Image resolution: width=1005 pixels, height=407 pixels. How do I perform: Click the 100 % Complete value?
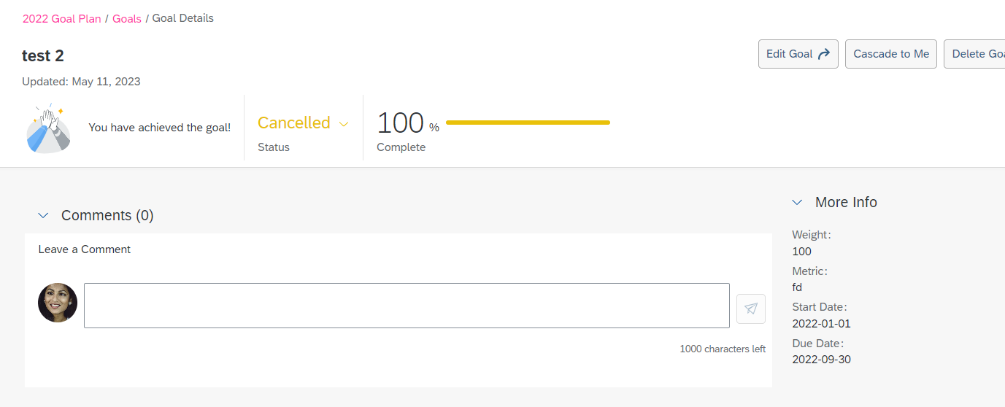coord(408,123)
